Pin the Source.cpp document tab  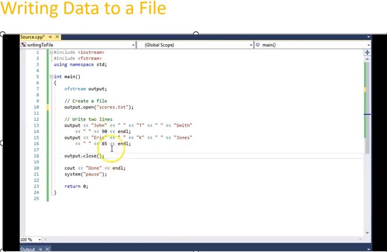point(51,37)
